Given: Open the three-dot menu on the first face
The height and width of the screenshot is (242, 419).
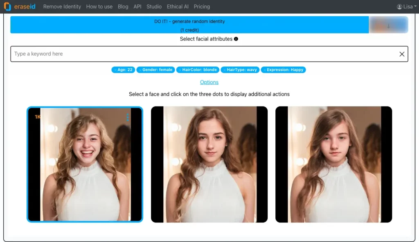Looking at the screenshot, I should (127, 117).
